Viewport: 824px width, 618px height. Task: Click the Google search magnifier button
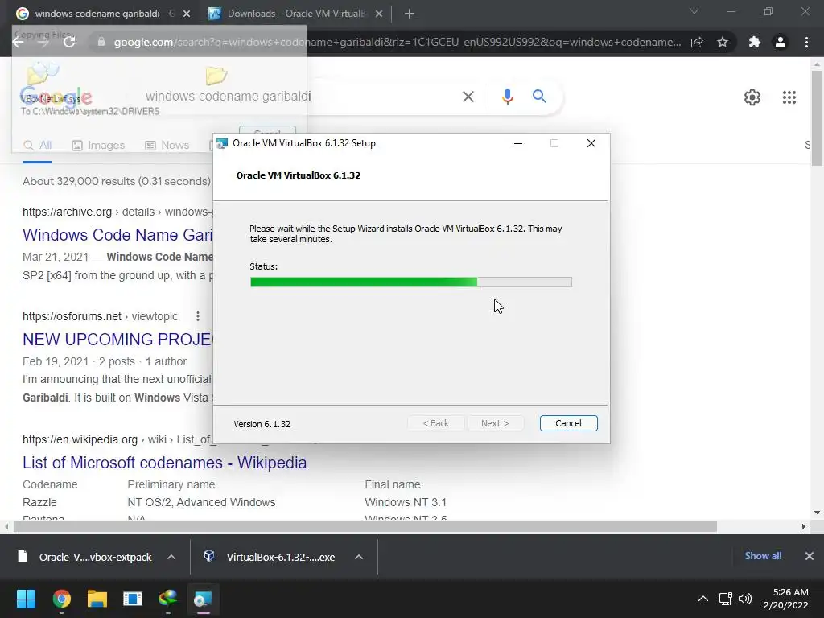[x=539, y=97]
